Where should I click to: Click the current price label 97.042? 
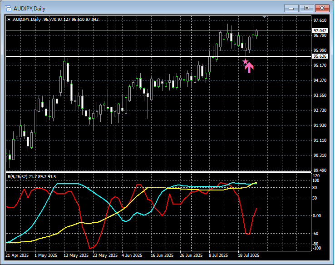(x=320, y=30)
